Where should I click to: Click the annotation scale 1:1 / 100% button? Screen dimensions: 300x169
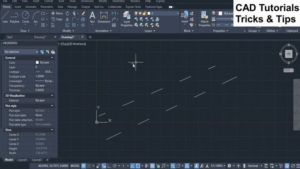click(x=218, y=166)
